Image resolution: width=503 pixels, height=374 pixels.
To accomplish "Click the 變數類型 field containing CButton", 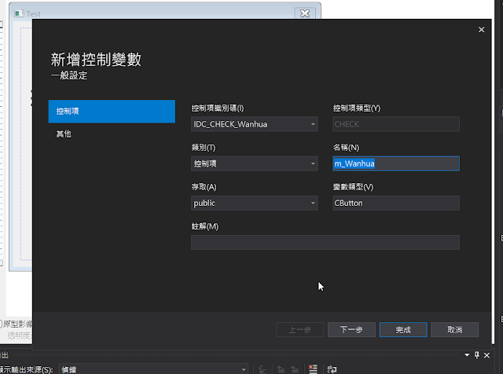I will [x=396, y=203].
